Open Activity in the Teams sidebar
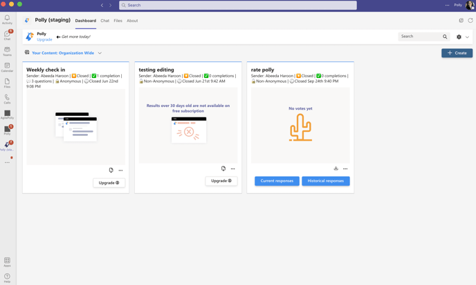476x285 pixels. tap(7, 19)
